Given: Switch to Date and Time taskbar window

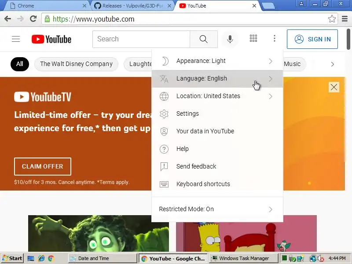Looking at the screenshot, I should (x=103, y=258).
